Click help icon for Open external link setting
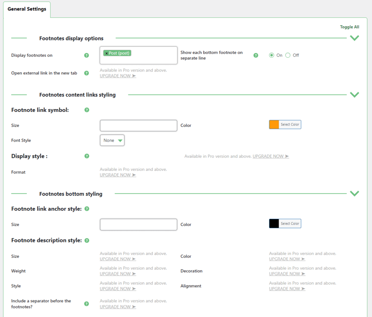The height and width of the screenshot is (317, 372). (86, 73)
